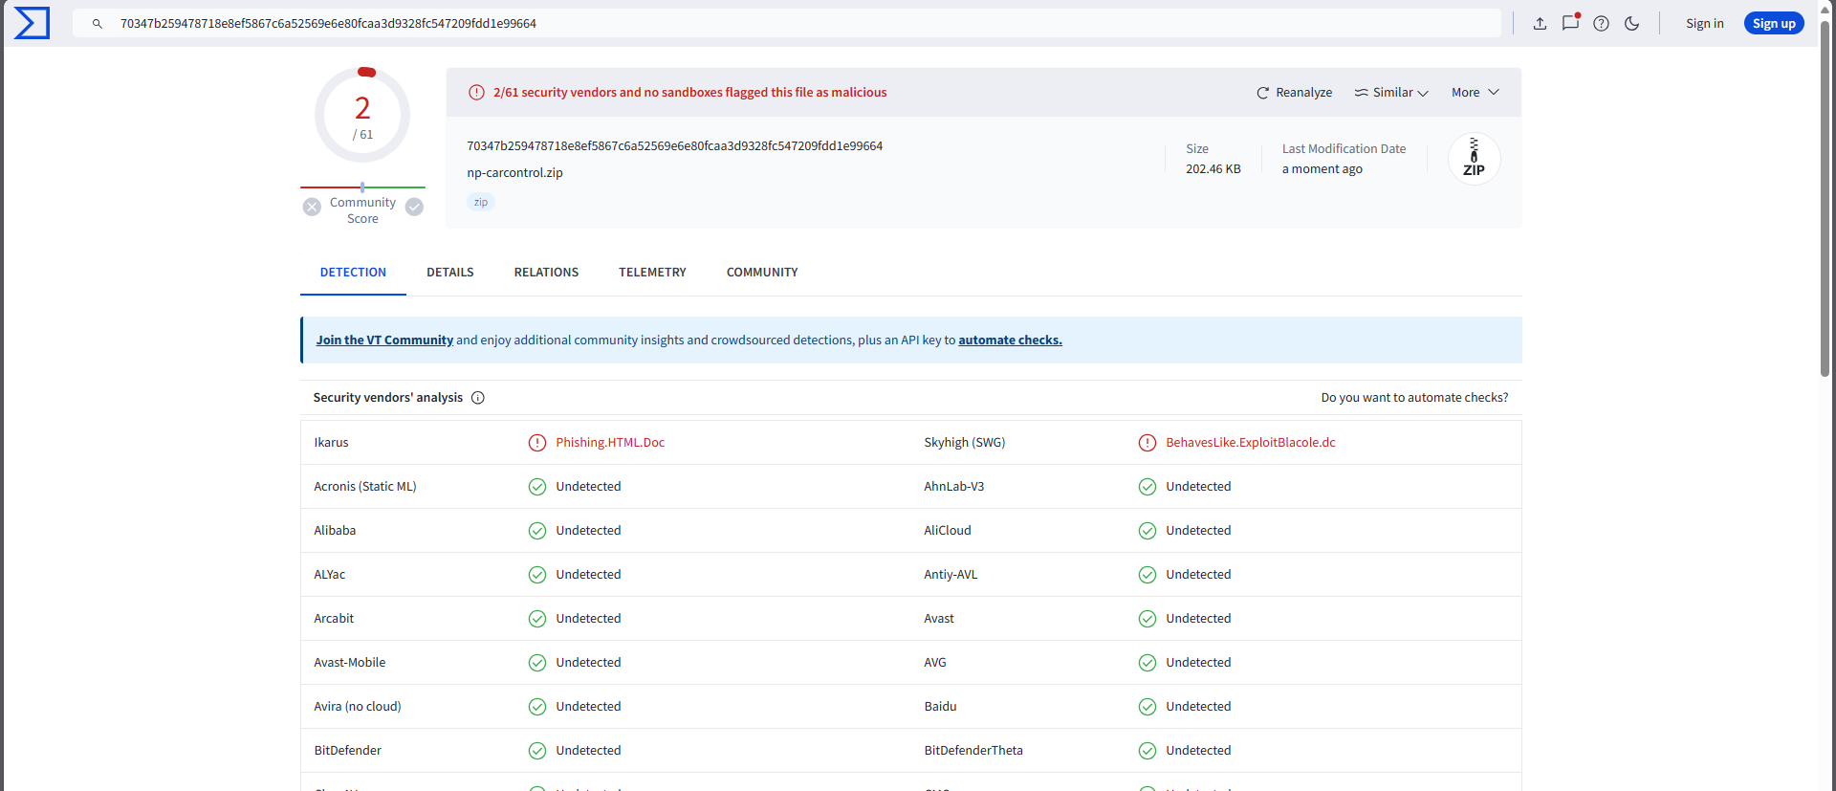This screenshot has width=1836, height=791.
Task: Open the DETAILS tab
Action: coord(450,273)
